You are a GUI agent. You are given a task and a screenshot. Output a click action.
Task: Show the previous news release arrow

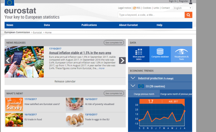point(8,60)
